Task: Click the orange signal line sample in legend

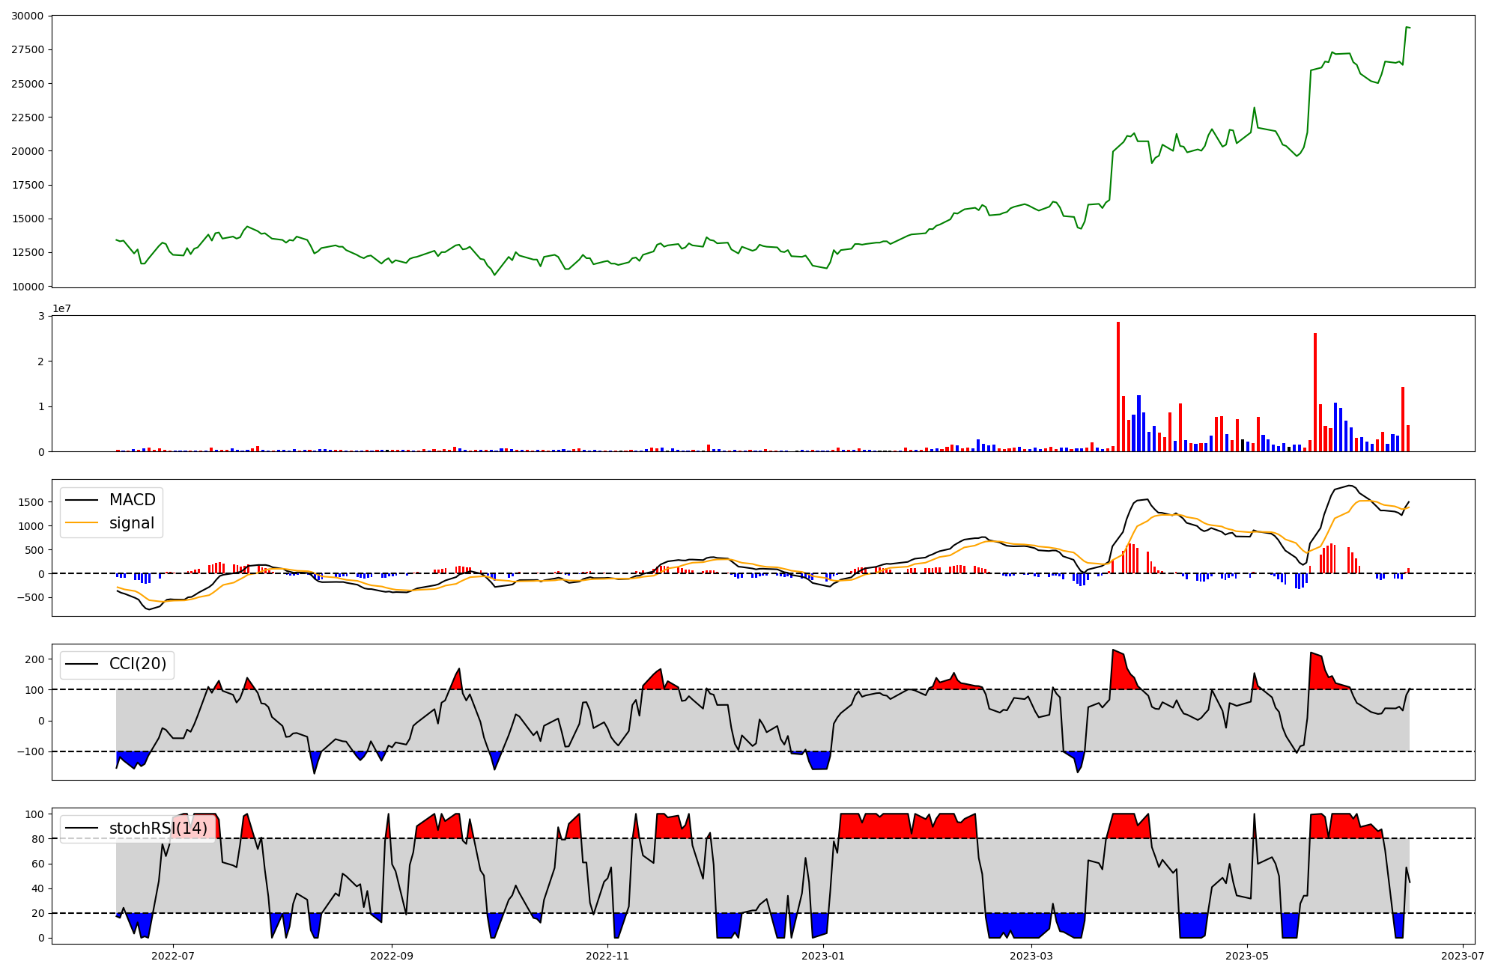Action: pyautogui.click(x=82, y=523)
